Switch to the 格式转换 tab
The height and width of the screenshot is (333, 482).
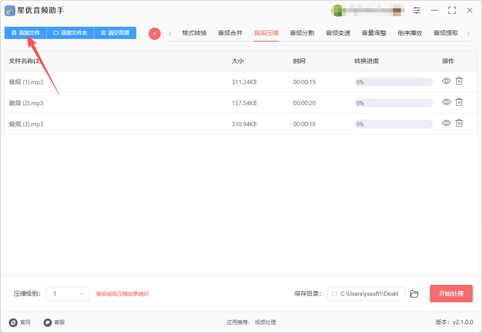point(194,33)
